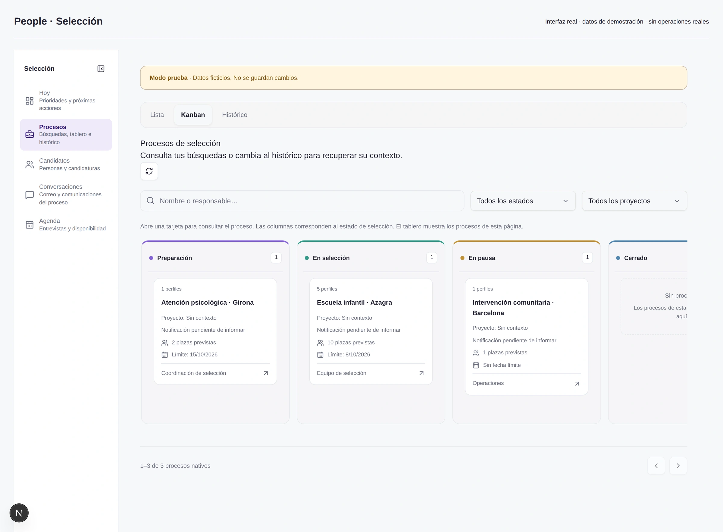The height and width of the screenshot is (532, 723).
Task: Open Agenda in the sidebar
Action: pyautogui.click(x=66, y=225)
